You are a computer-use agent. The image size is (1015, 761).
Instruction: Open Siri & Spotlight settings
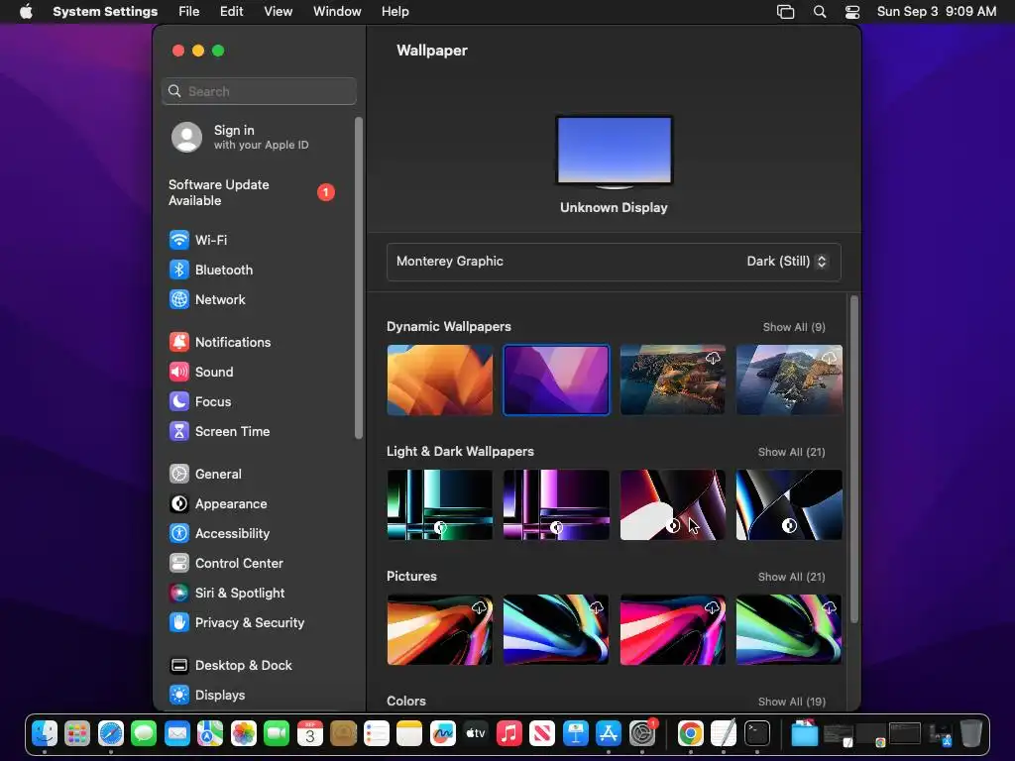click(227, 594)
